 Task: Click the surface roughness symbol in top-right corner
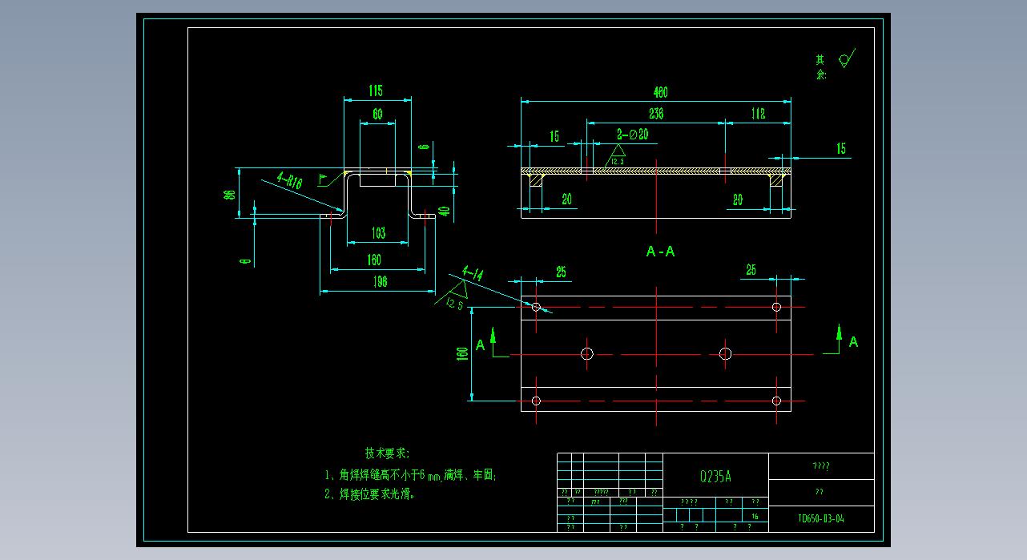coord(846,59)
